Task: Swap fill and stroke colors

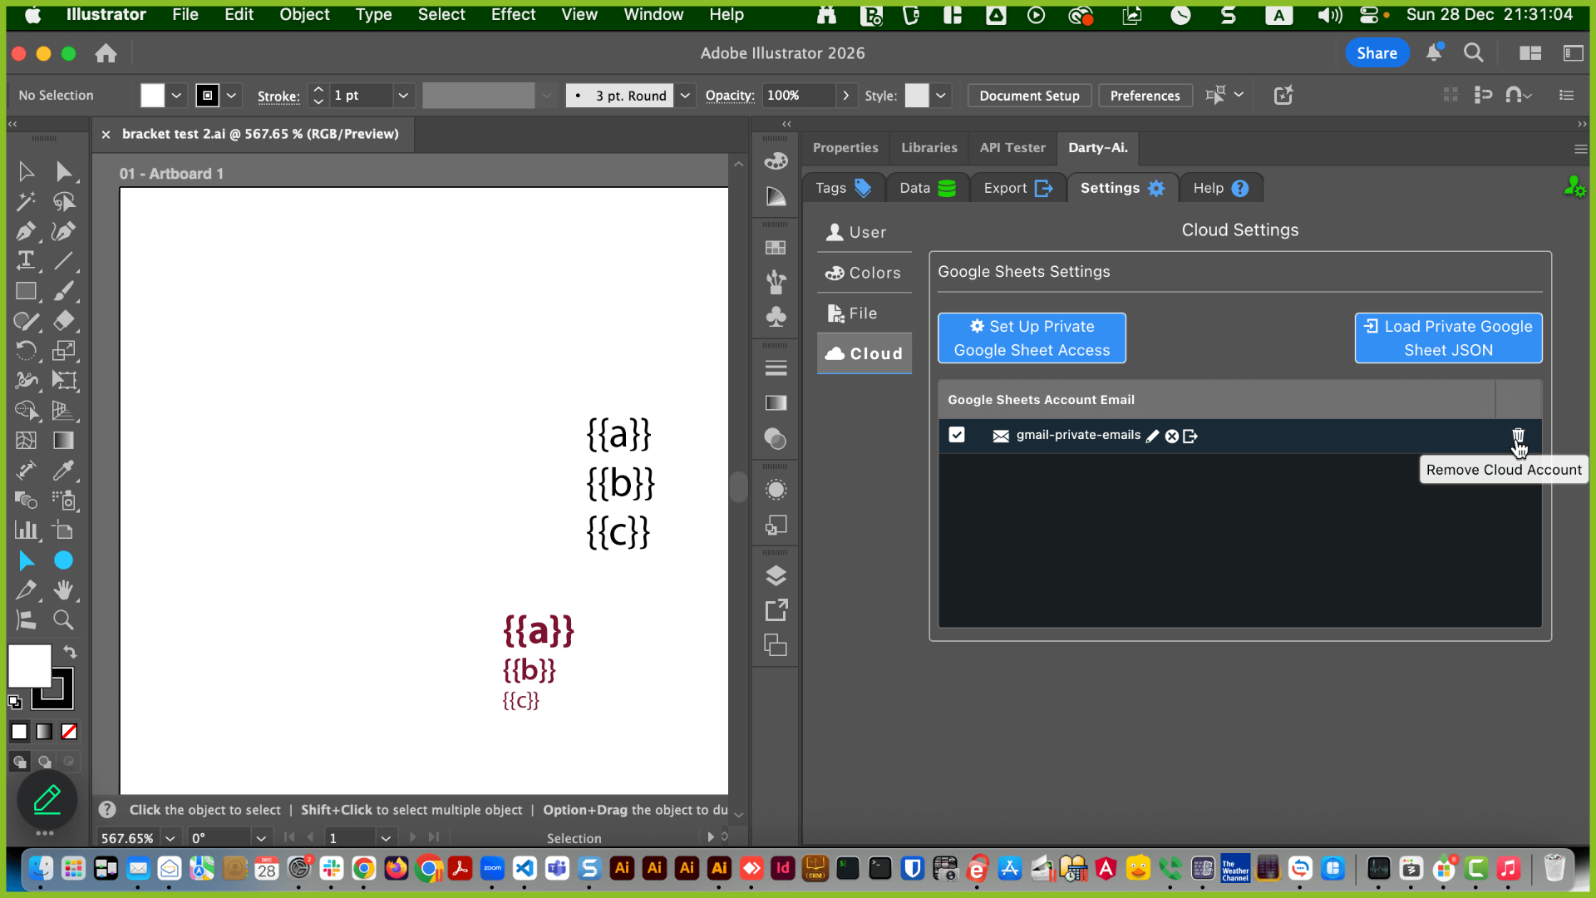Action: (70, 652)
